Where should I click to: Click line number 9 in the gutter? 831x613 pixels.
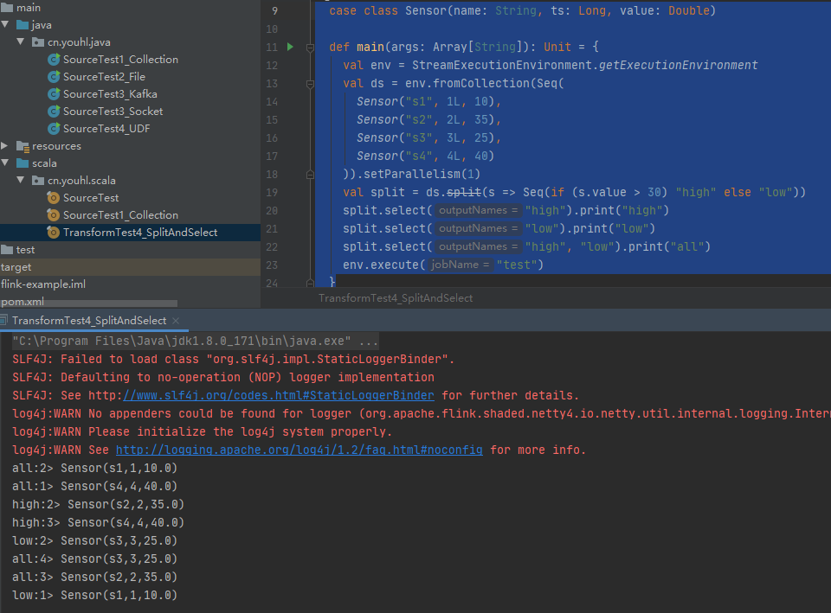point(274,10)
